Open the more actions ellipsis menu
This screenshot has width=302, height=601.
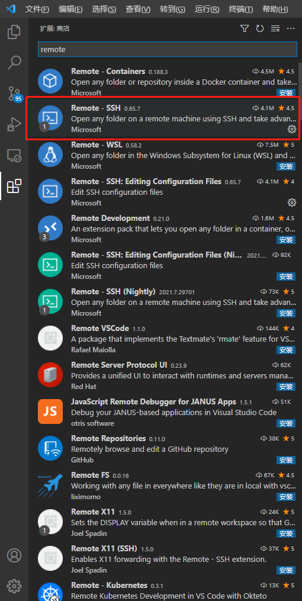coord(291,28)
